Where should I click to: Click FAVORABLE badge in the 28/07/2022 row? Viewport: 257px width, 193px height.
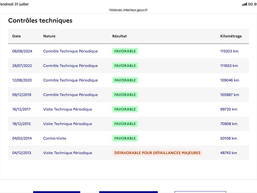tap(125, 66)
